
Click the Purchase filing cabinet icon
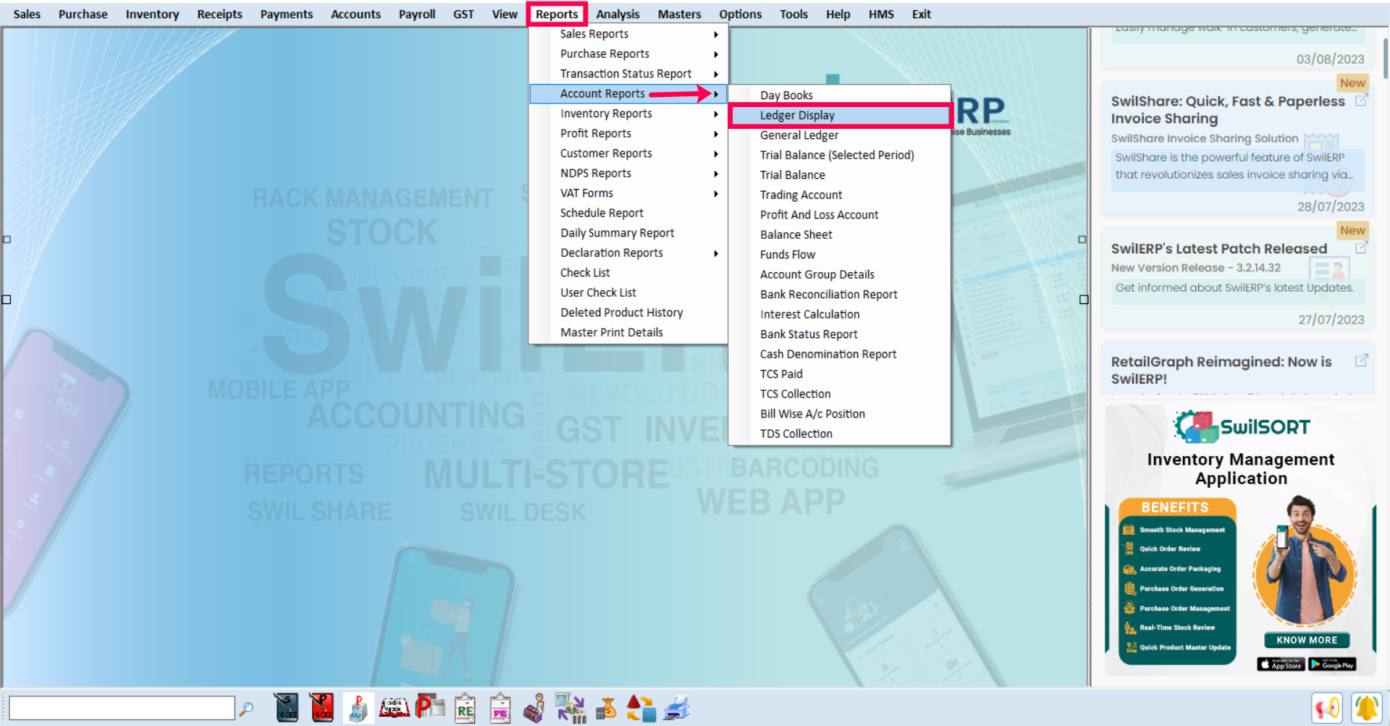coord(358,708)
